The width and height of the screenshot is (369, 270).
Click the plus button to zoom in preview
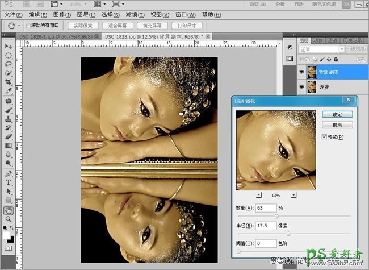(x=293, y=194)
